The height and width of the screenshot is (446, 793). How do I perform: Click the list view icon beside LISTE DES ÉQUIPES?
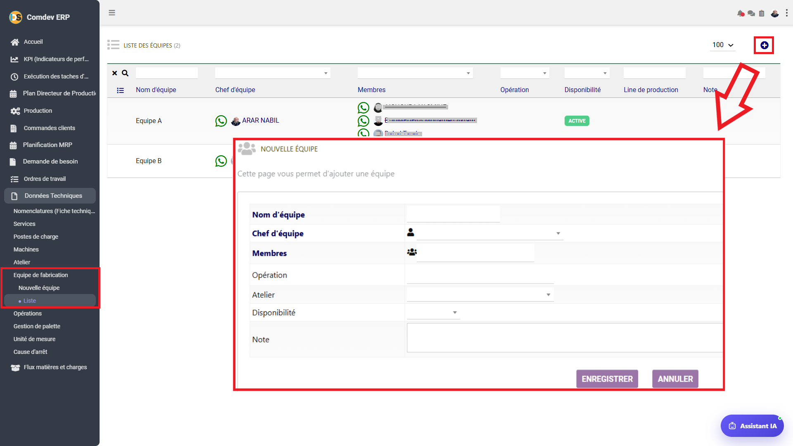pyautogui.click(x=113, y=45)
